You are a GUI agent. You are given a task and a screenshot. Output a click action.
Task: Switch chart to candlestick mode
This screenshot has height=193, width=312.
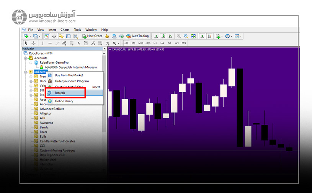(163, 36)
